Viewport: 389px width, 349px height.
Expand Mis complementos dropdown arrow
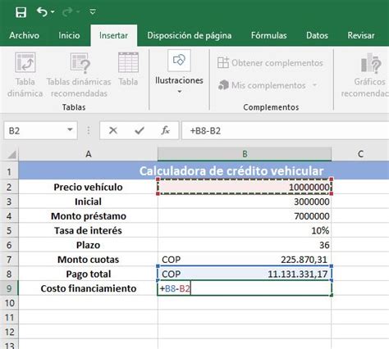click(x=315, y=85)
